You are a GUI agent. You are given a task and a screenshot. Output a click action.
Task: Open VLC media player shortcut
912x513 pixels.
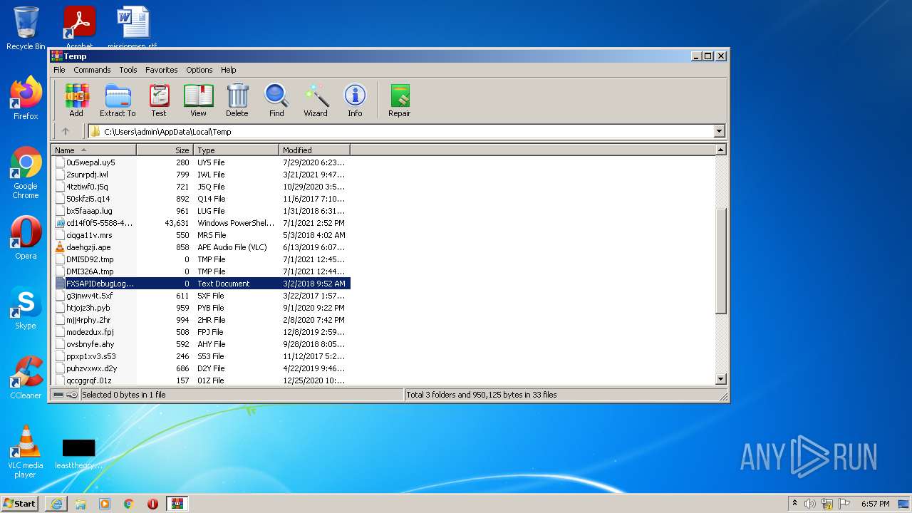pyautogui.click(x=26, y=452)
